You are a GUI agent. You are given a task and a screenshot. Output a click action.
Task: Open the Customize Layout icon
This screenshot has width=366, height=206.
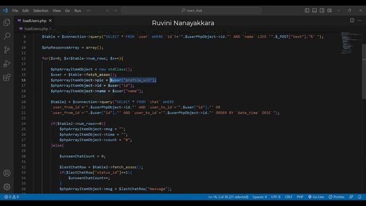tap(329, 10)
